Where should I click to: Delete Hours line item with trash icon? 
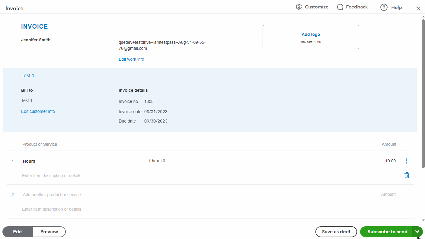tap(407, 175)
